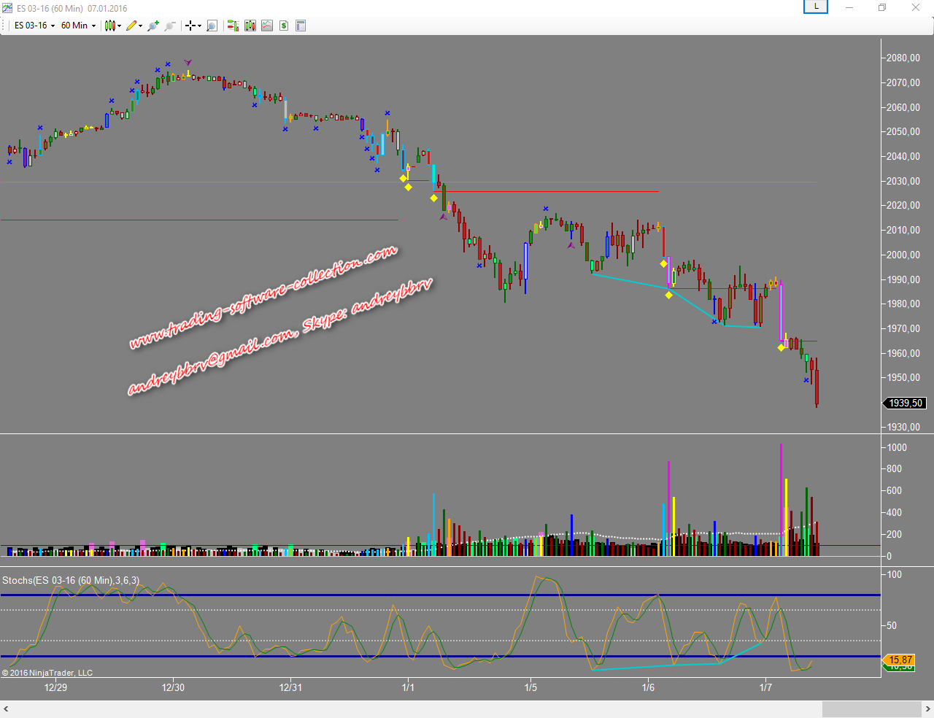The width and height of the screenshot is (934, 718).
Task: Click the greyed zoom out magnifier icon
Action: coord(170,26)
